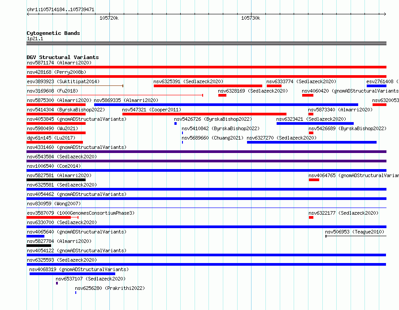
Task: Open the nsv428168 (Perry2008b) variant
Action: coord(56,72)
